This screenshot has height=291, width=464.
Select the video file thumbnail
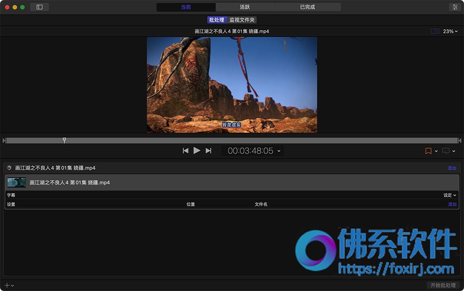coord(17,182)
